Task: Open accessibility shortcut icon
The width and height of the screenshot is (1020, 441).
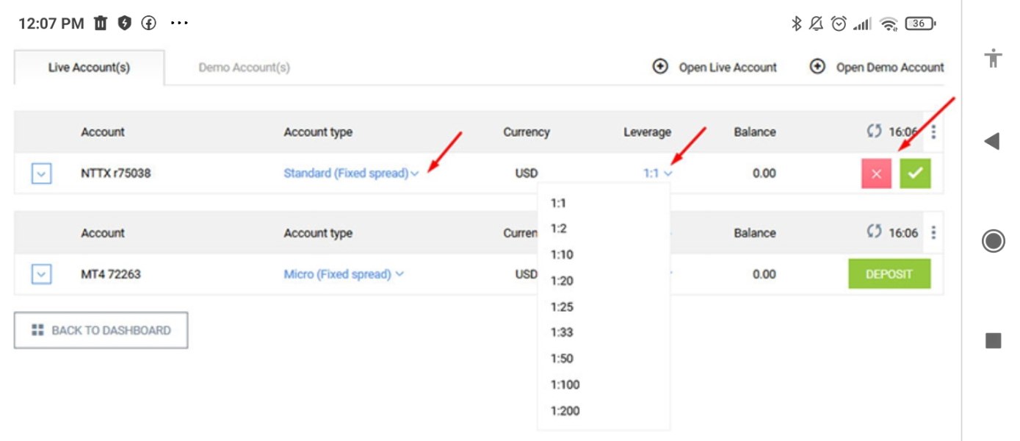Action: coord(994,58)
